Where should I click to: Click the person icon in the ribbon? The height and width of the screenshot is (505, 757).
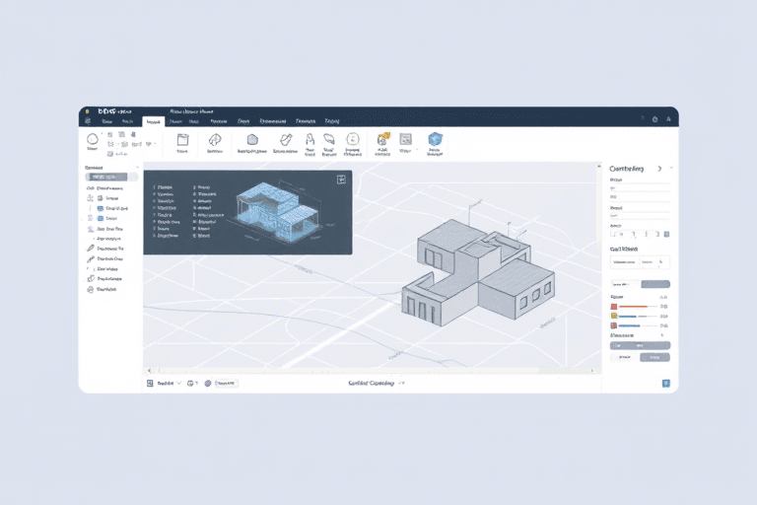tap(309, 140)
